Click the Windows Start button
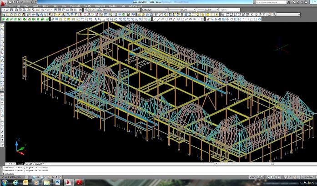 (x=4, y=182)
